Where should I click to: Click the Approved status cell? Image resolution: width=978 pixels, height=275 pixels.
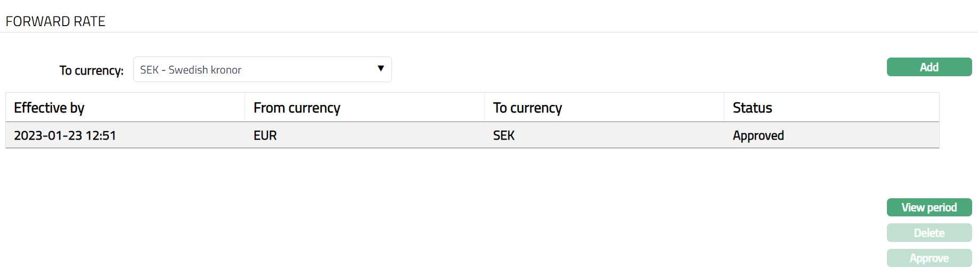tap(758, 135)
